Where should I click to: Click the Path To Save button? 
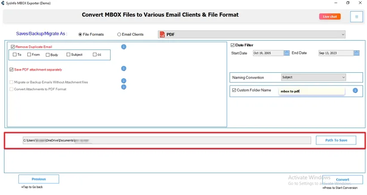click(x=336, y=140)
